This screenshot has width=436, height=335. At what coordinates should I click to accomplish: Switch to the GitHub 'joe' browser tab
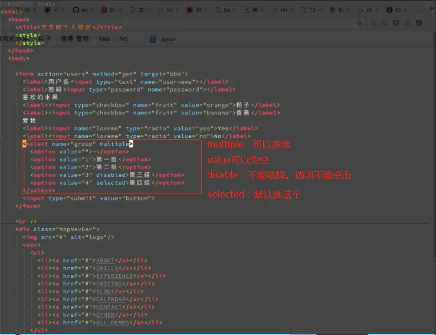click(83, 10)
